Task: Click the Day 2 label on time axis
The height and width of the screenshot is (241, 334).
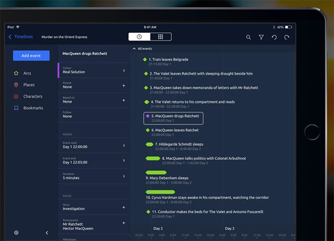Action: click(158, 229)
